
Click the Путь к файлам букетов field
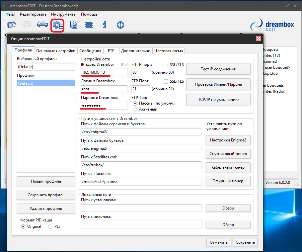[x=141, y=148]
